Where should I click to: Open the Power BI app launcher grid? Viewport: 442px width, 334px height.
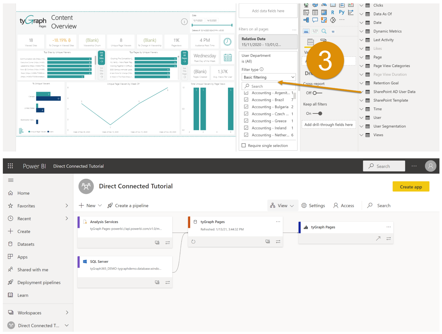tap(10, 166)
